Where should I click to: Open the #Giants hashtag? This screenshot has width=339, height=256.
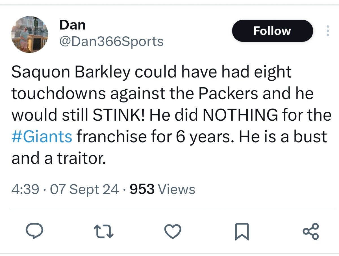coord(42,137)
